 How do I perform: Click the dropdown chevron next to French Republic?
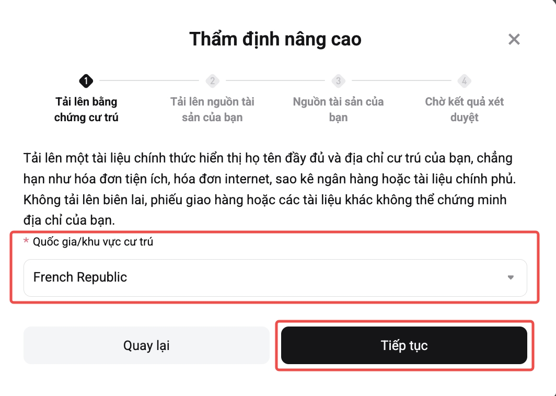(512, 277)
